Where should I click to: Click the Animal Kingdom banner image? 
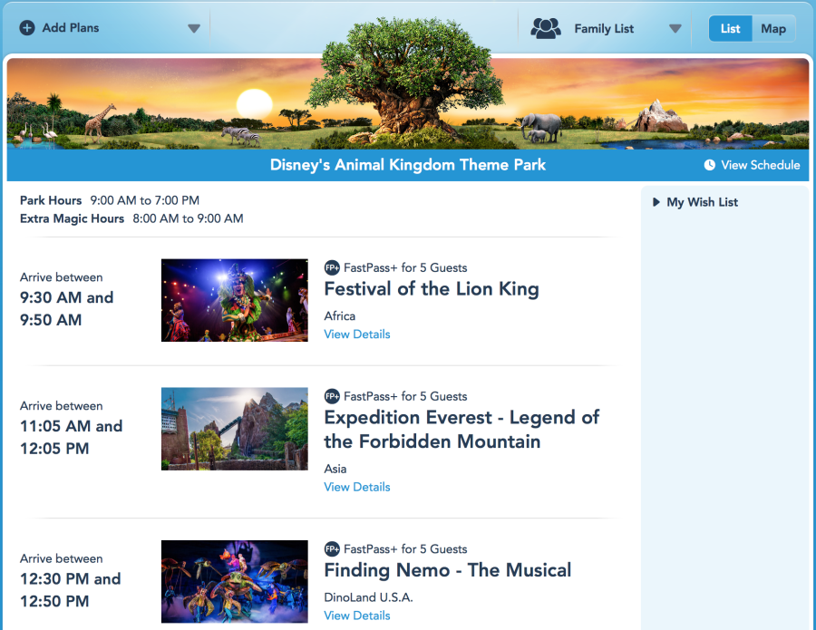pyautogui.click(x=408, y=103)
